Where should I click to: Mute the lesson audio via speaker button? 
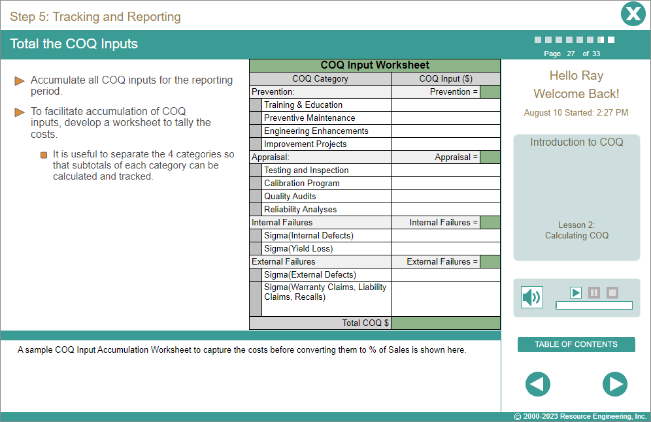tap(531, 297)
